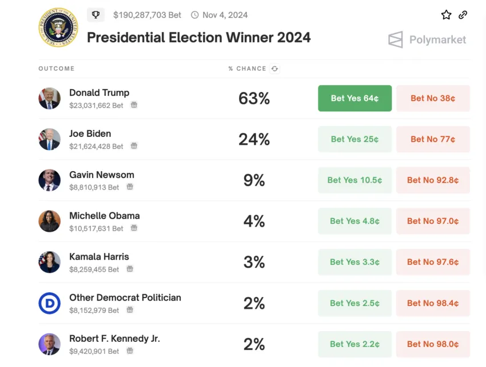Click the gift icon beside Joe Biden's bet total
Screen dimensions: 486x367
[x=134, y=147]
